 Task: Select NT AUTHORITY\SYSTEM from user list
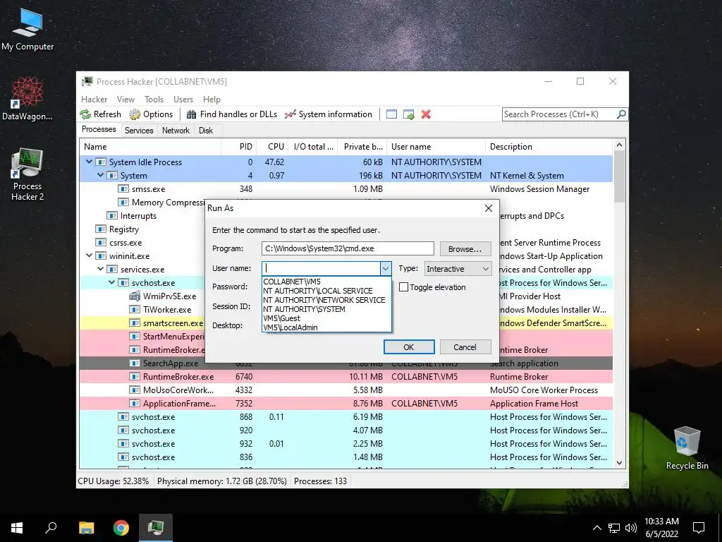326,309
